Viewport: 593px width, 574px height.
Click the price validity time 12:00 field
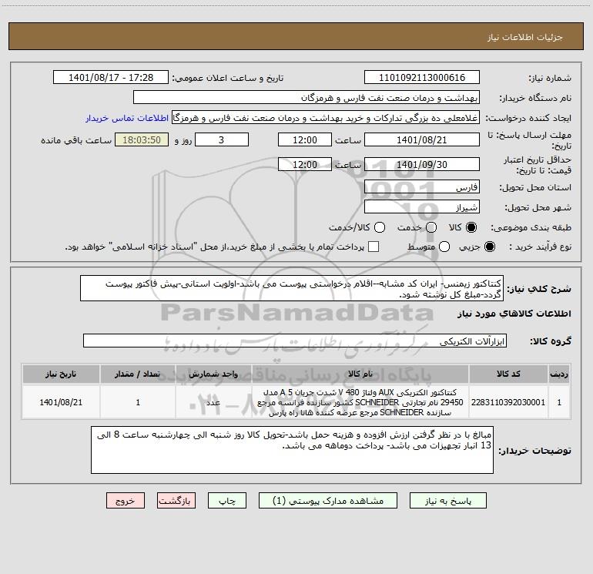click(305, 164)
